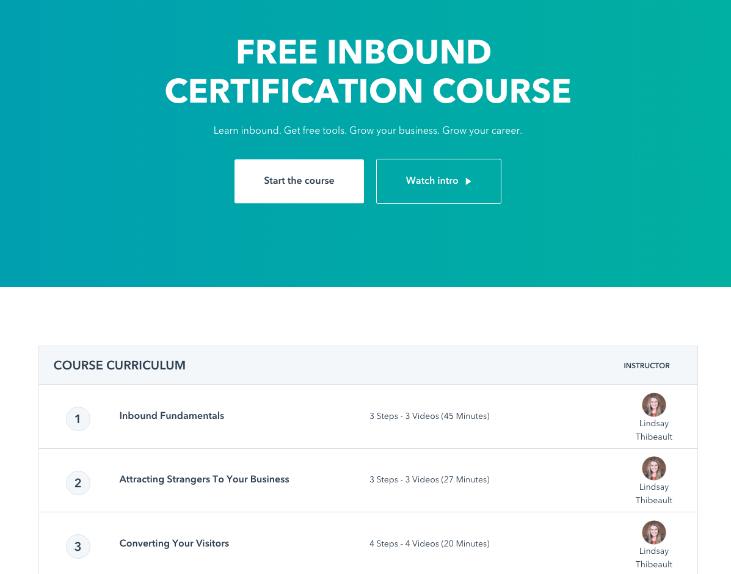Image resolution: width=731 pixels, height=574 pixels.
Task: Click the COURSE CURRICULUM heading
Action: click(x=119, y=365)
